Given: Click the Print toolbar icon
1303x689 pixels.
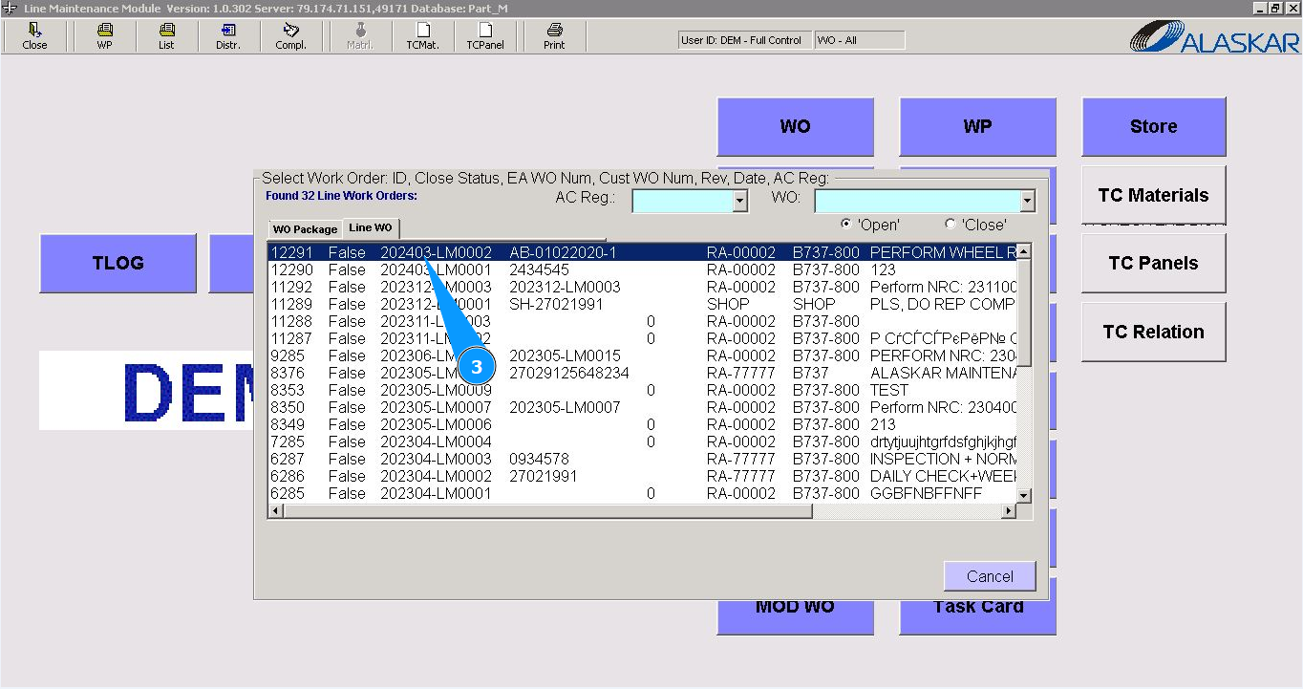Looking at the screenshot, I should 554,36.
